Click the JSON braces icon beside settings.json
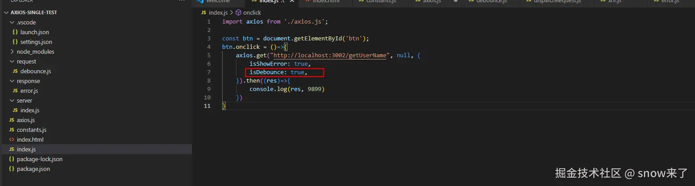Viewport: 695px width, 186px height. 15,42
